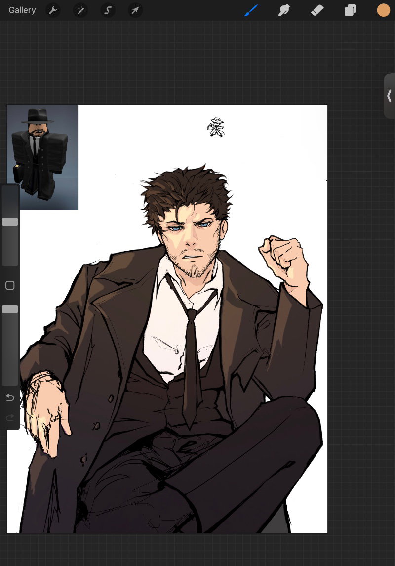395x566 pixels.
Task: Return to the Gallery
Action: pyautogui.click(x=22, y=10)
